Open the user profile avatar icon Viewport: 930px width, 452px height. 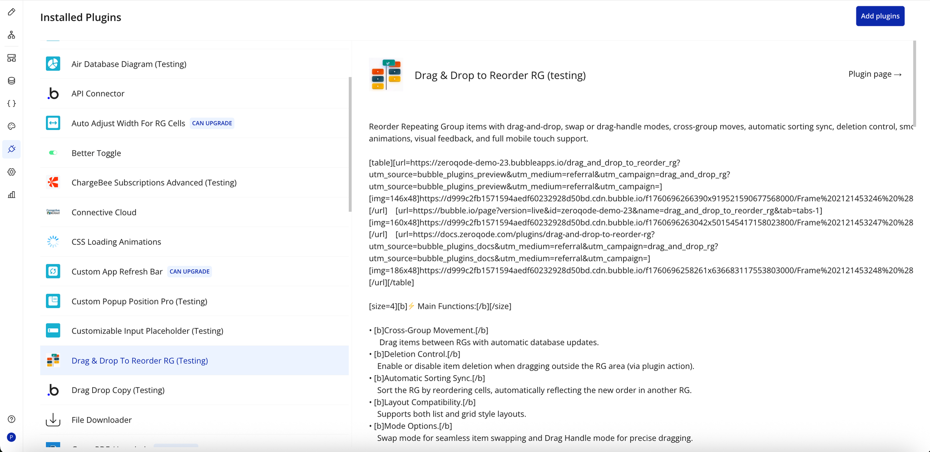click(x=12, y=437)
